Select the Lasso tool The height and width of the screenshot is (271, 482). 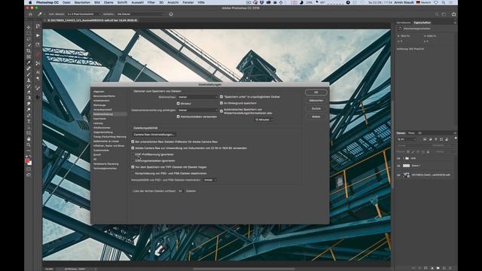29,39
